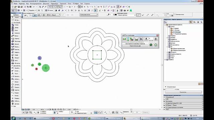Select '-1. Подземный уровень' story in Navigator
214x120 pixels.
179,34
